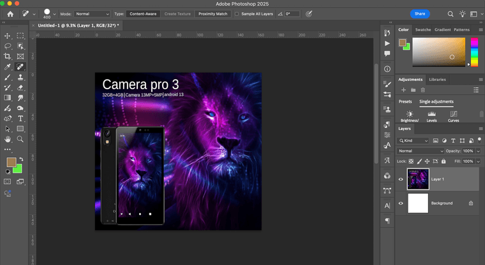Open the Opacity slider dropdown arrow

[478, 151]
